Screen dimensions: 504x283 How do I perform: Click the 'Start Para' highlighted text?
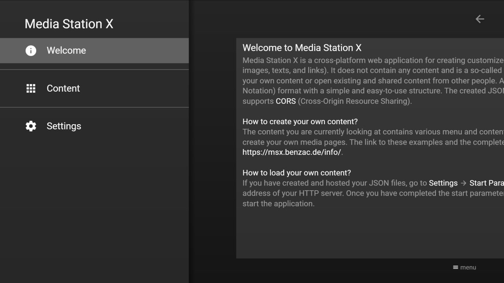pos(486,183)
